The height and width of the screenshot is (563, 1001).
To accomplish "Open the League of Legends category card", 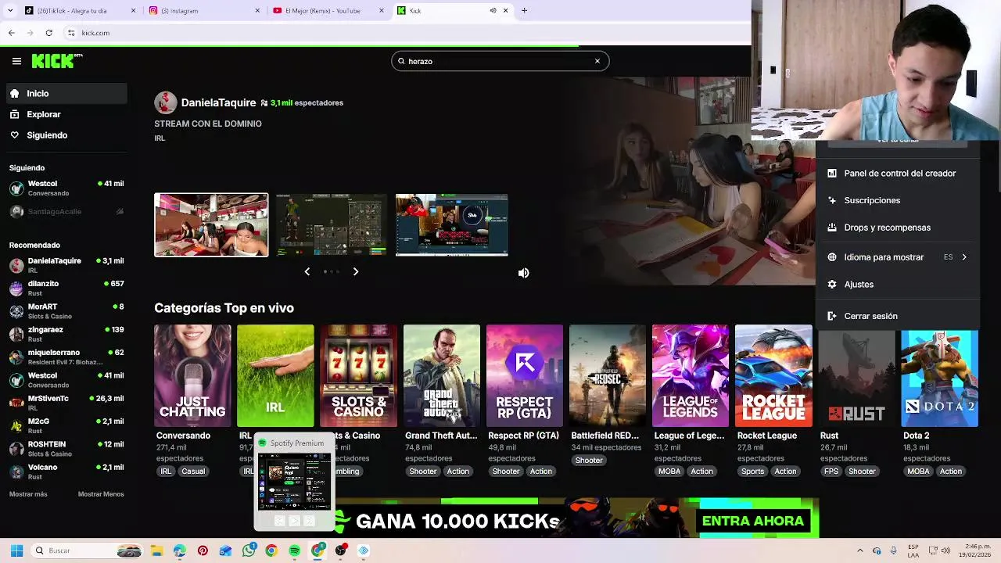I will (691, 375).
